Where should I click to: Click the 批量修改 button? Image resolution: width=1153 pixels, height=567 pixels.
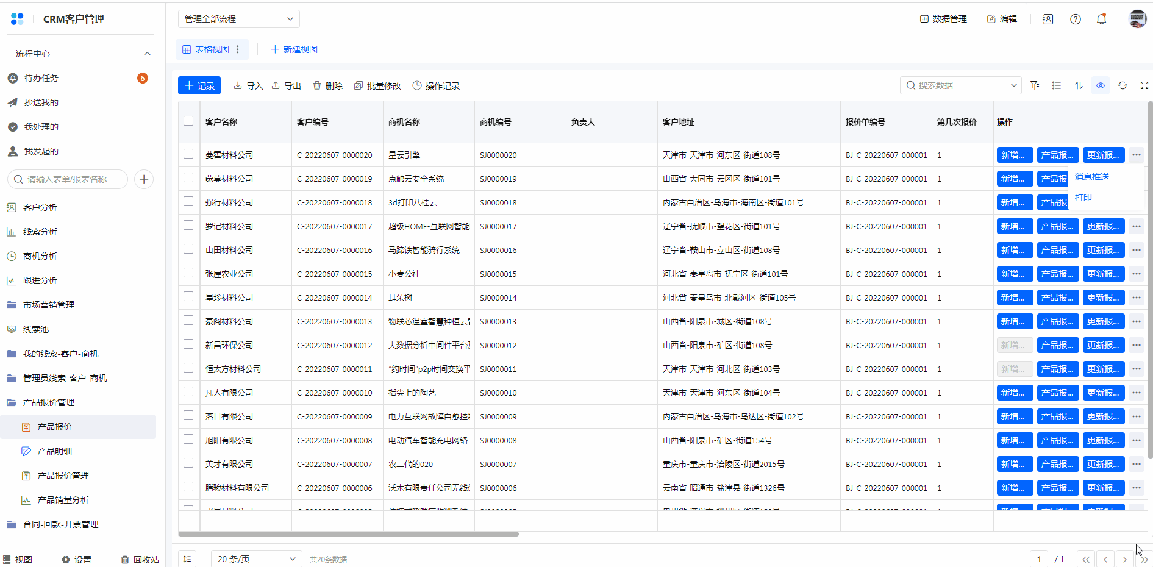click(x=377, y=86)
